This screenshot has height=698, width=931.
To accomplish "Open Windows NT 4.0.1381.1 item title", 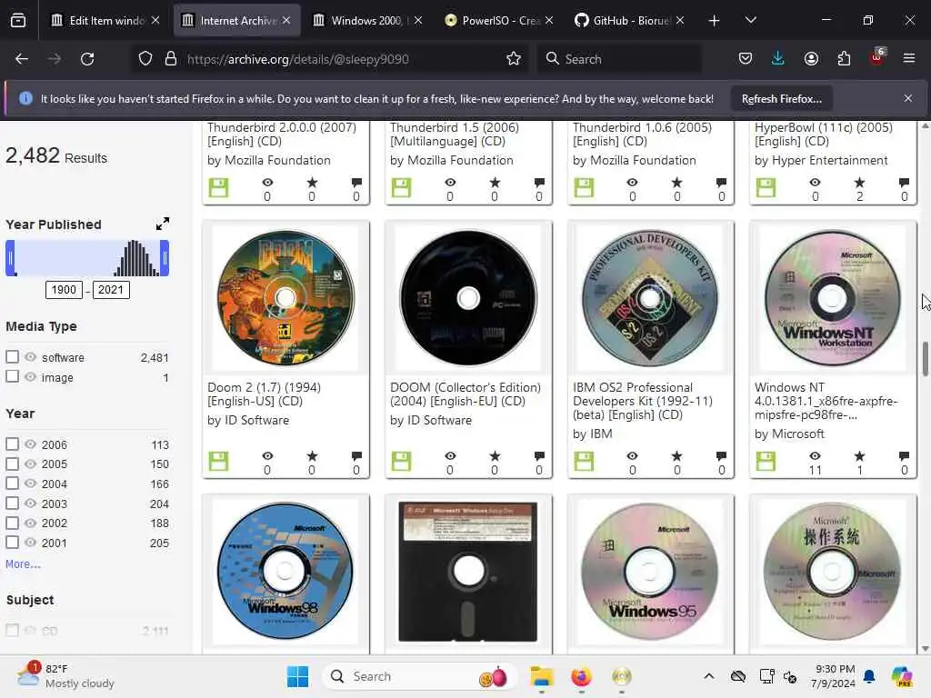I will point(826,401).
